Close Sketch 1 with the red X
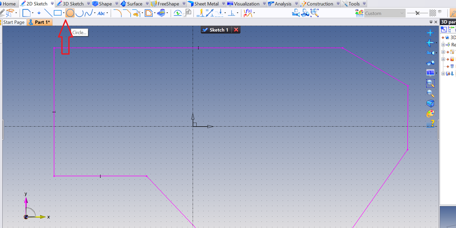Image resolution: width=456 pixels, height=228 pixels. [x=236, y=30]
